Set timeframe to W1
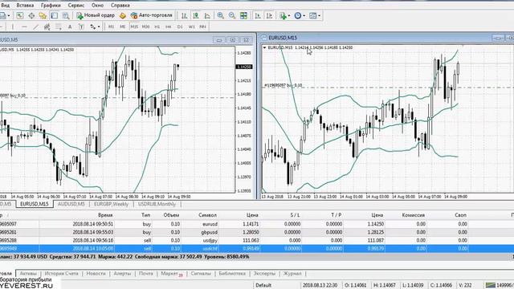Screen dimensions: 514x289 tap(191, 26)
